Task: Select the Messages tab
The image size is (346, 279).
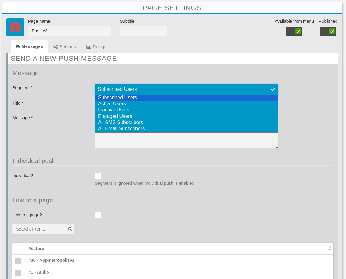Action: [29, 47]
